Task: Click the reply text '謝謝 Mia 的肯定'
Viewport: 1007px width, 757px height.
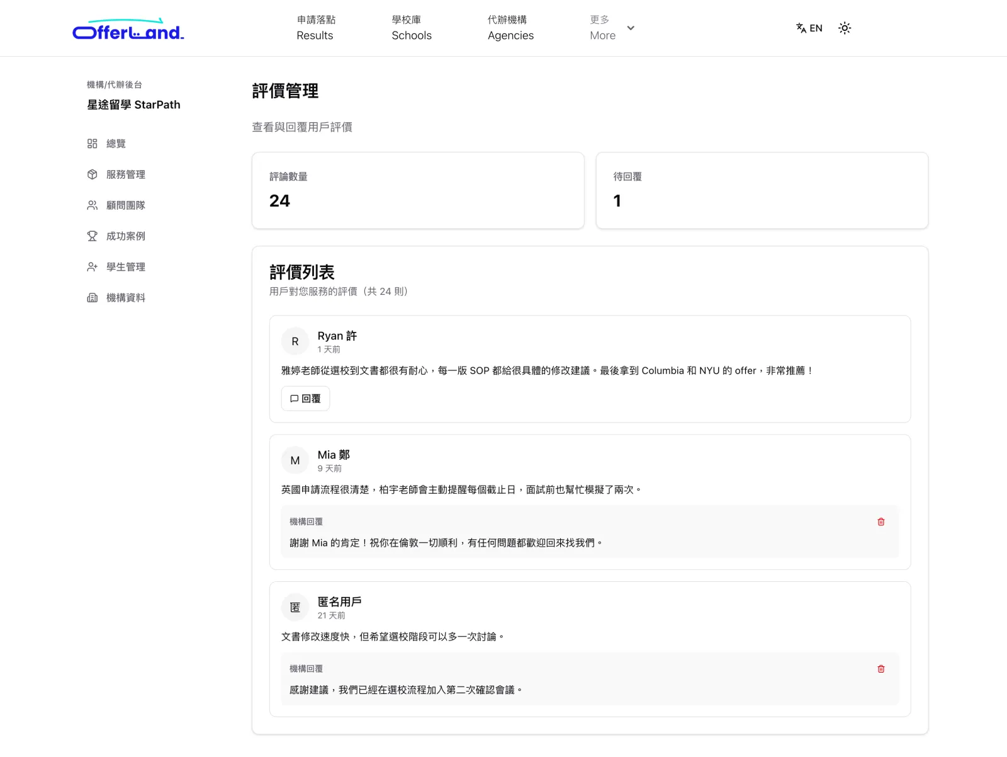Action: [446, 543]
